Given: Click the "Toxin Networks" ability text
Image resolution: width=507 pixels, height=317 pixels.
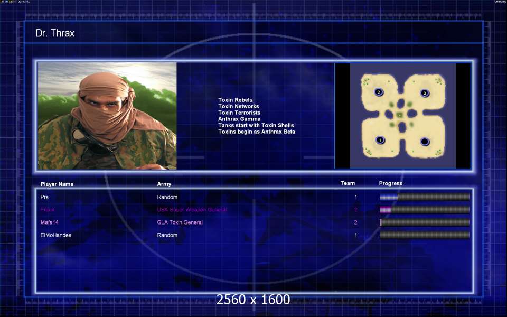Looking at the screenshot, I should click(238, 106).
